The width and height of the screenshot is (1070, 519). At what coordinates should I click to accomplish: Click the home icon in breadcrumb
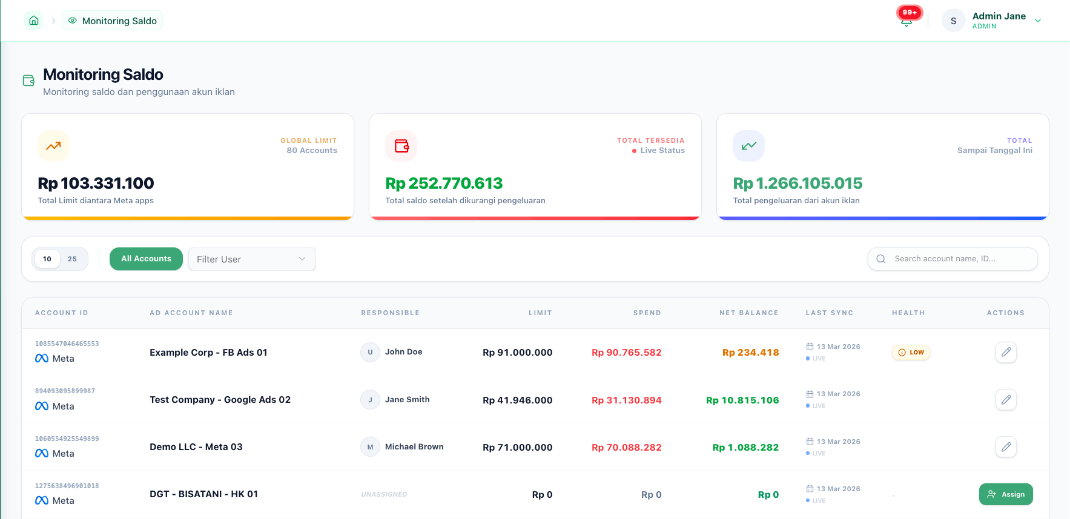[34, 21]
